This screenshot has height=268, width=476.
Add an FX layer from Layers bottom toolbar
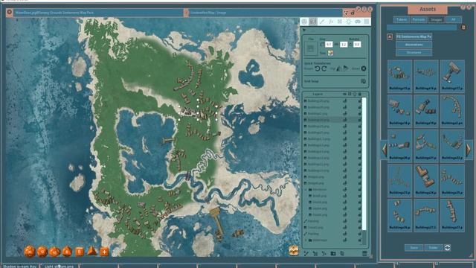(324, 253)
